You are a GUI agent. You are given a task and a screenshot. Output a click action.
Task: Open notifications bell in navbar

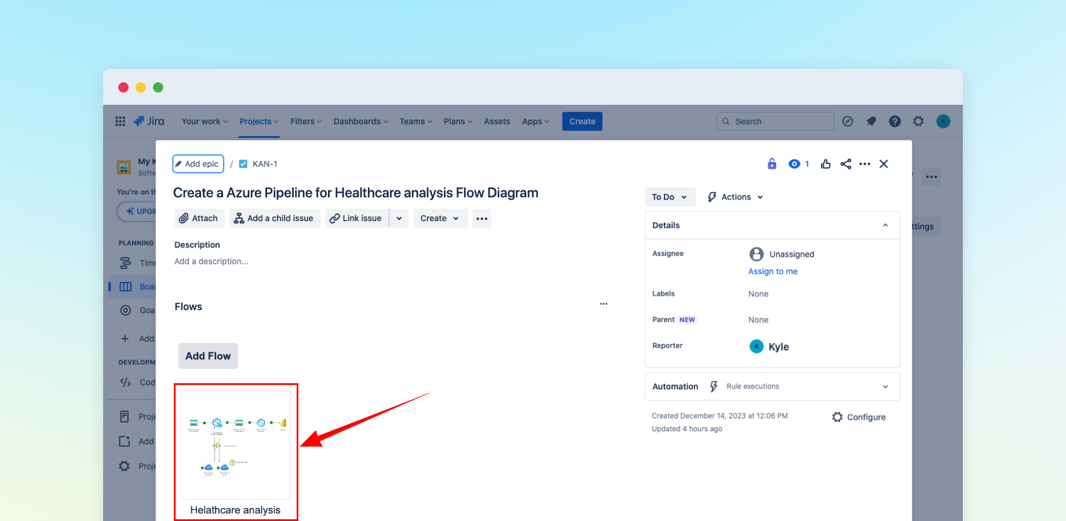point(871,122)
